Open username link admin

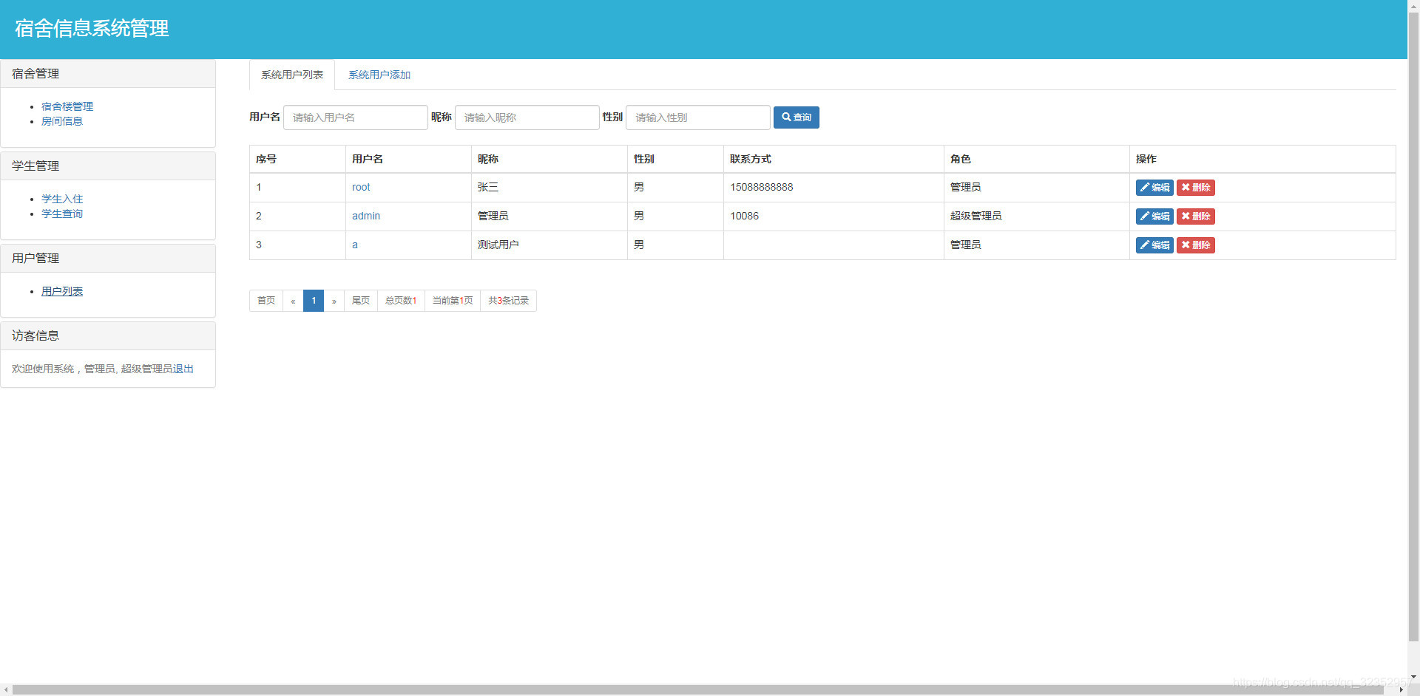tap(366, 216)
